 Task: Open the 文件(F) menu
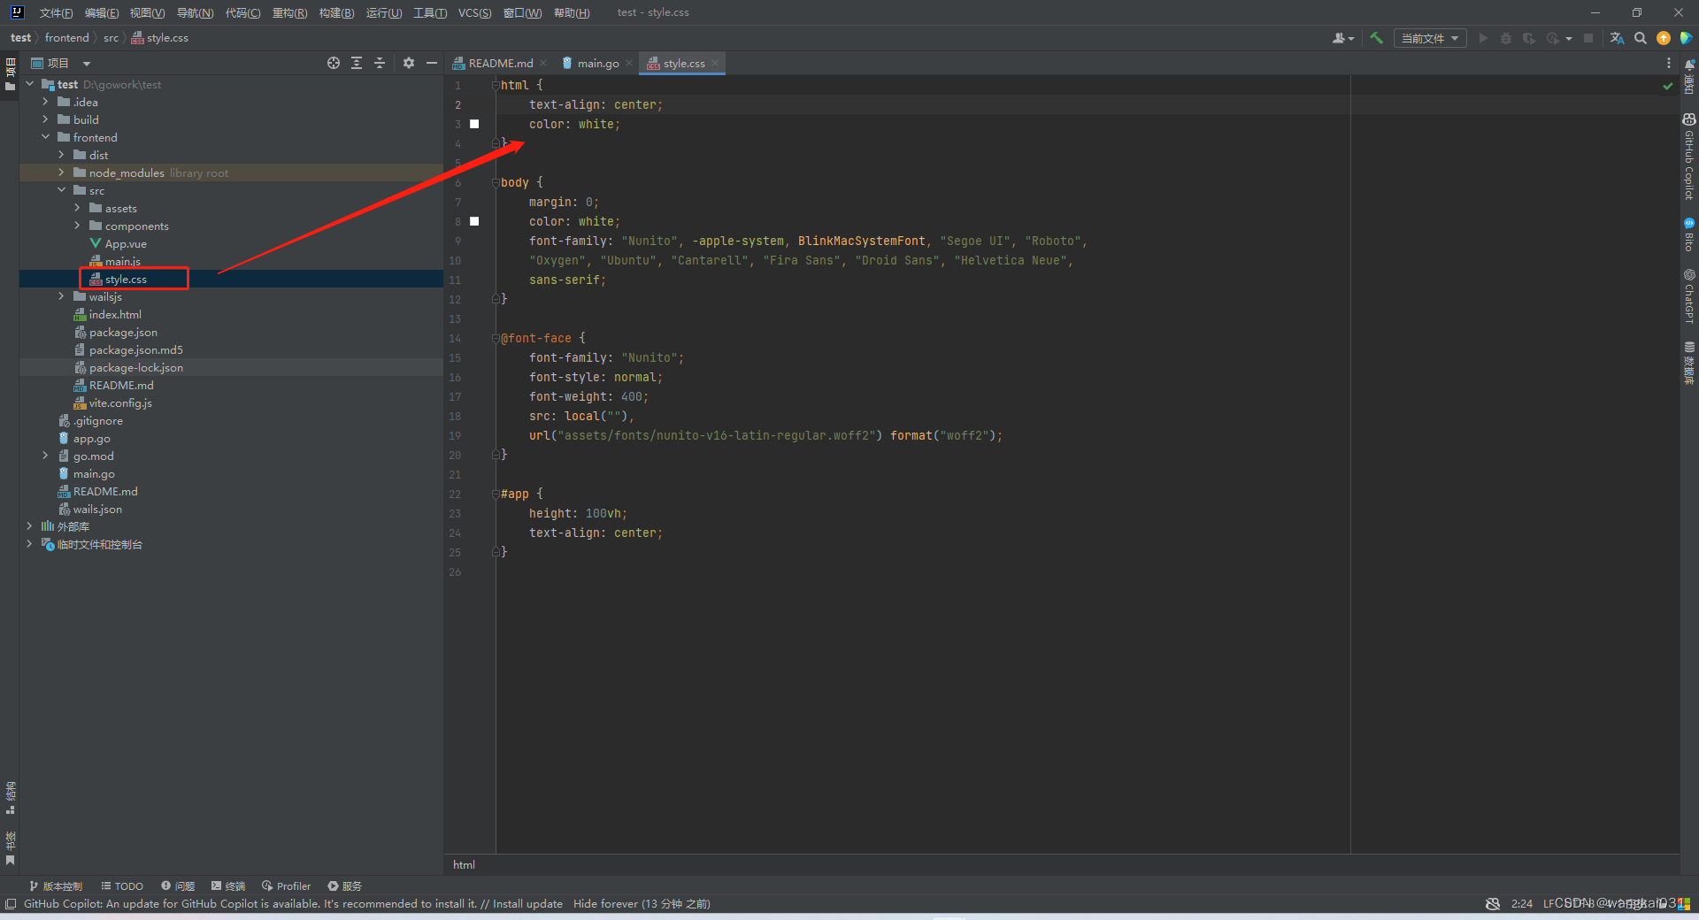(56, 12)
